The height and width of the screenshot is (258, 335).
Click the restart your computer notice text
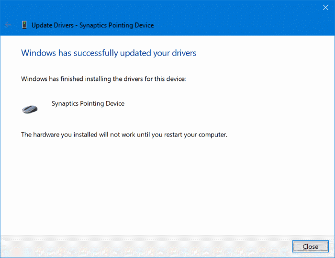(124, 135)
